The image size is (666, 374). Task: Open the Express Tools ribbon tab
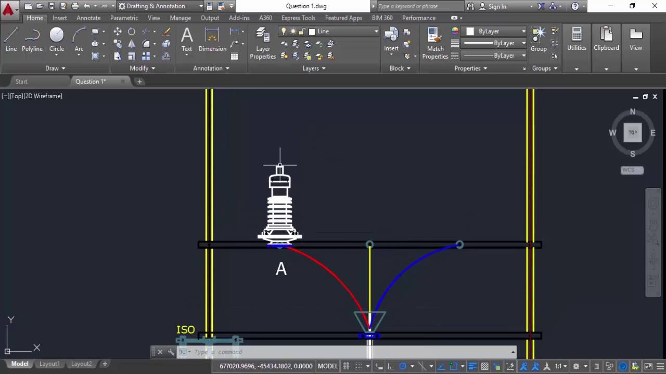coord(298,18)
